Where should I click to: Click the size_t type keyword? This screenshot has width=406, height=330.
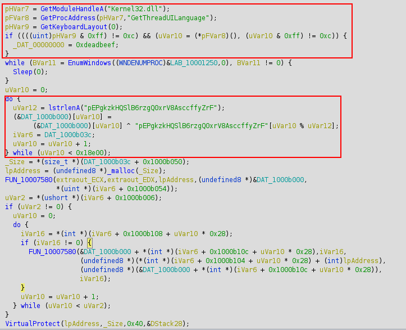pos(56,162)
